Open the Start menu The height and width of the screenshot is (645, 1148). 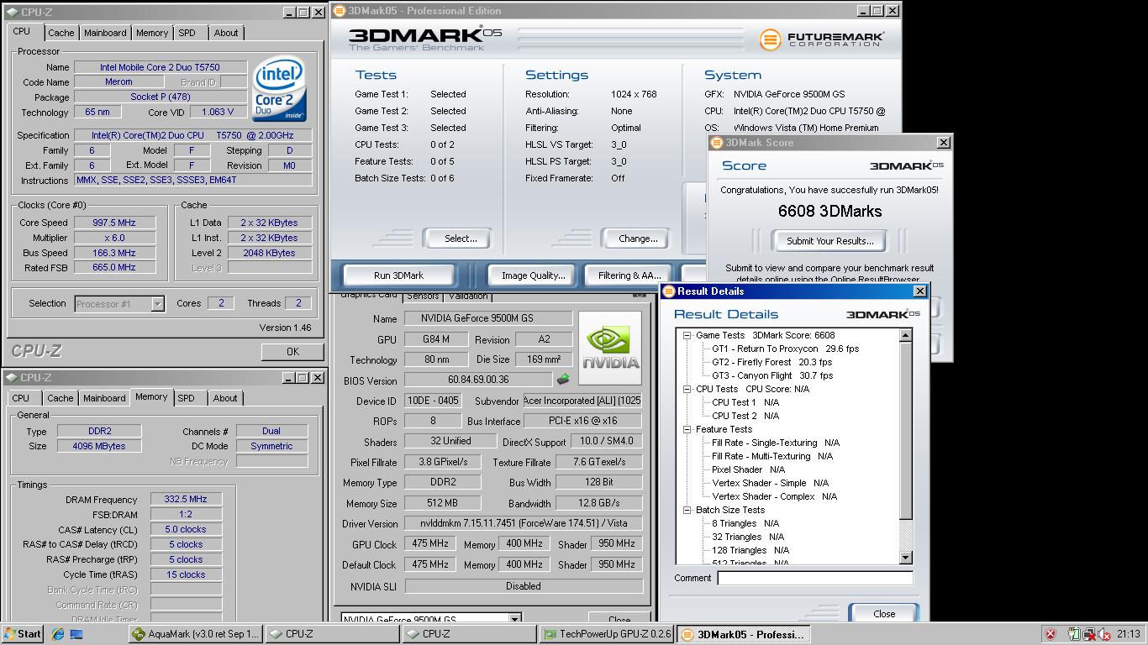point(23,634)
